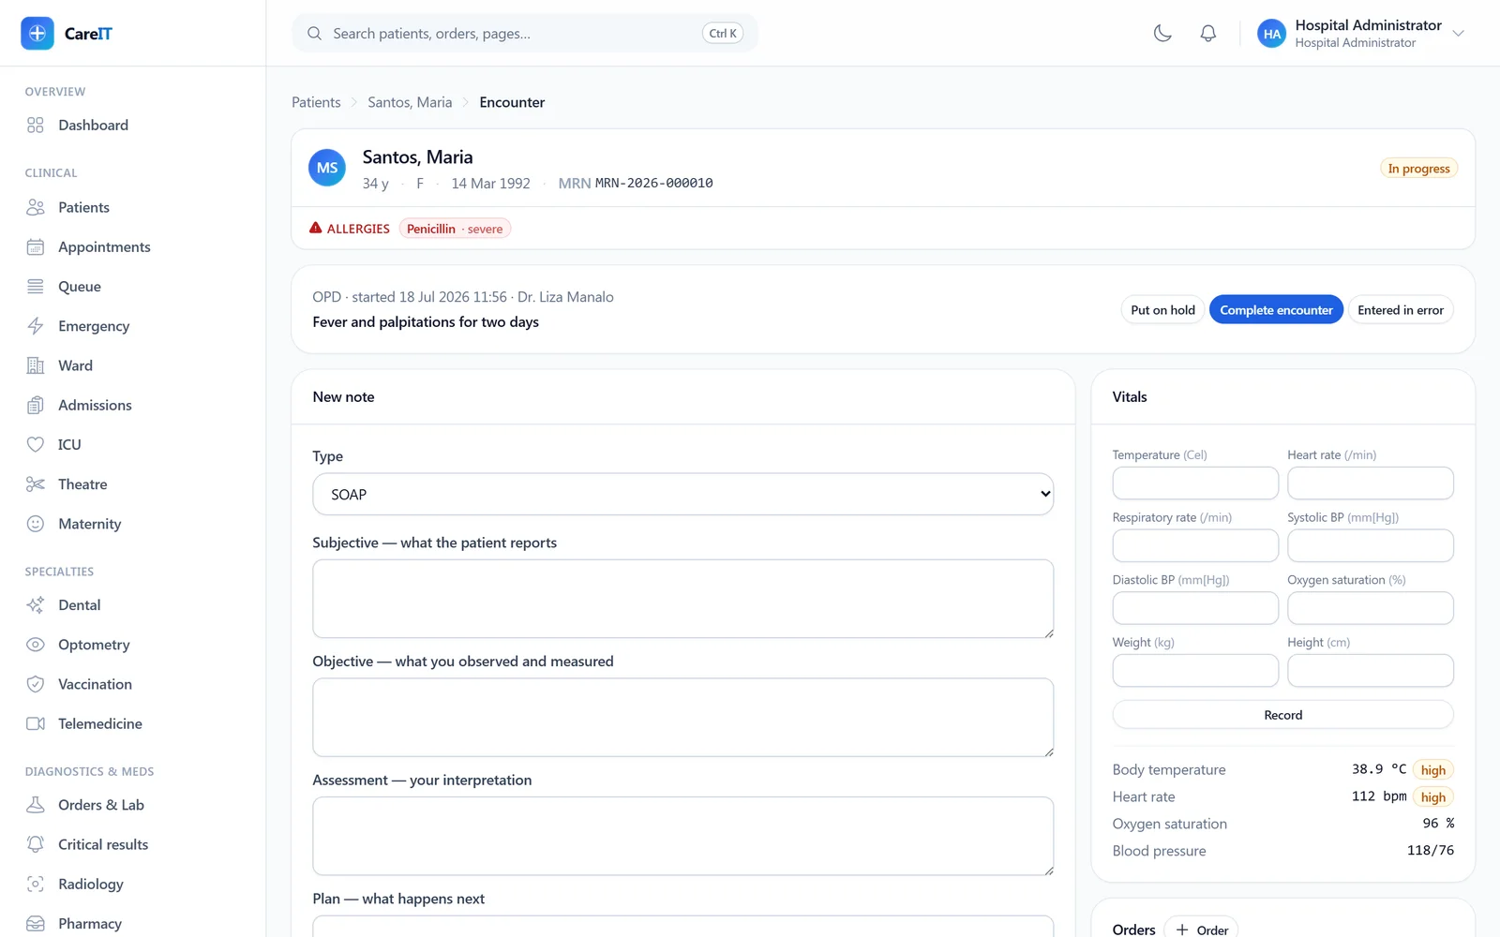Open the Admissions sidebar label
Screen dimensions: 1500x937
pos(95,405)
